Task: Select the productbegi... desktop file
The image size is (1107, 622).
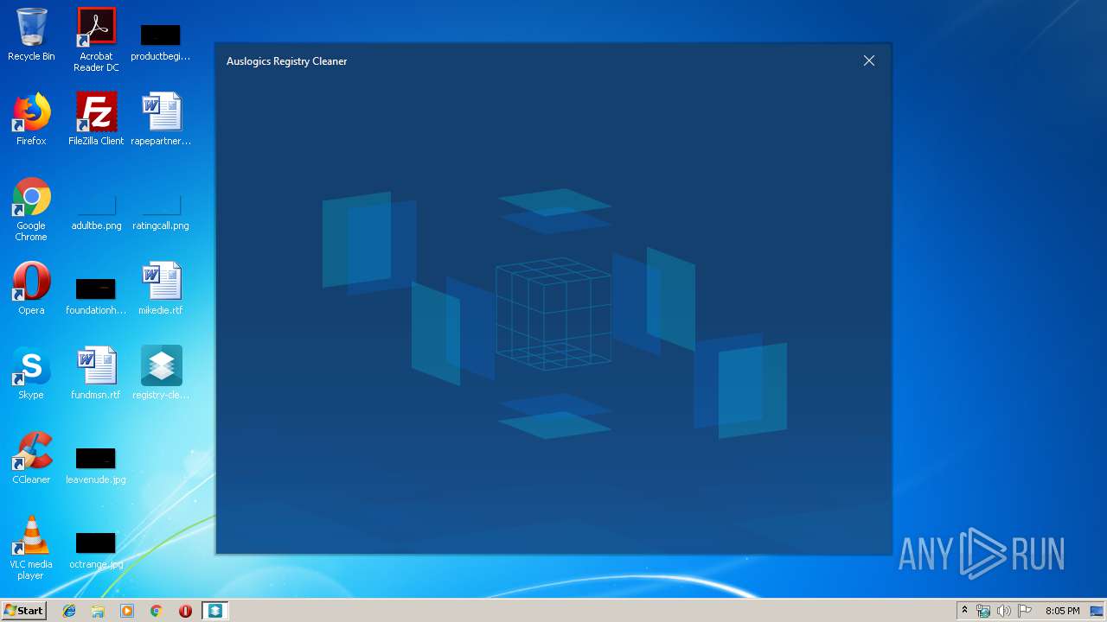Action: coord(161,41)
